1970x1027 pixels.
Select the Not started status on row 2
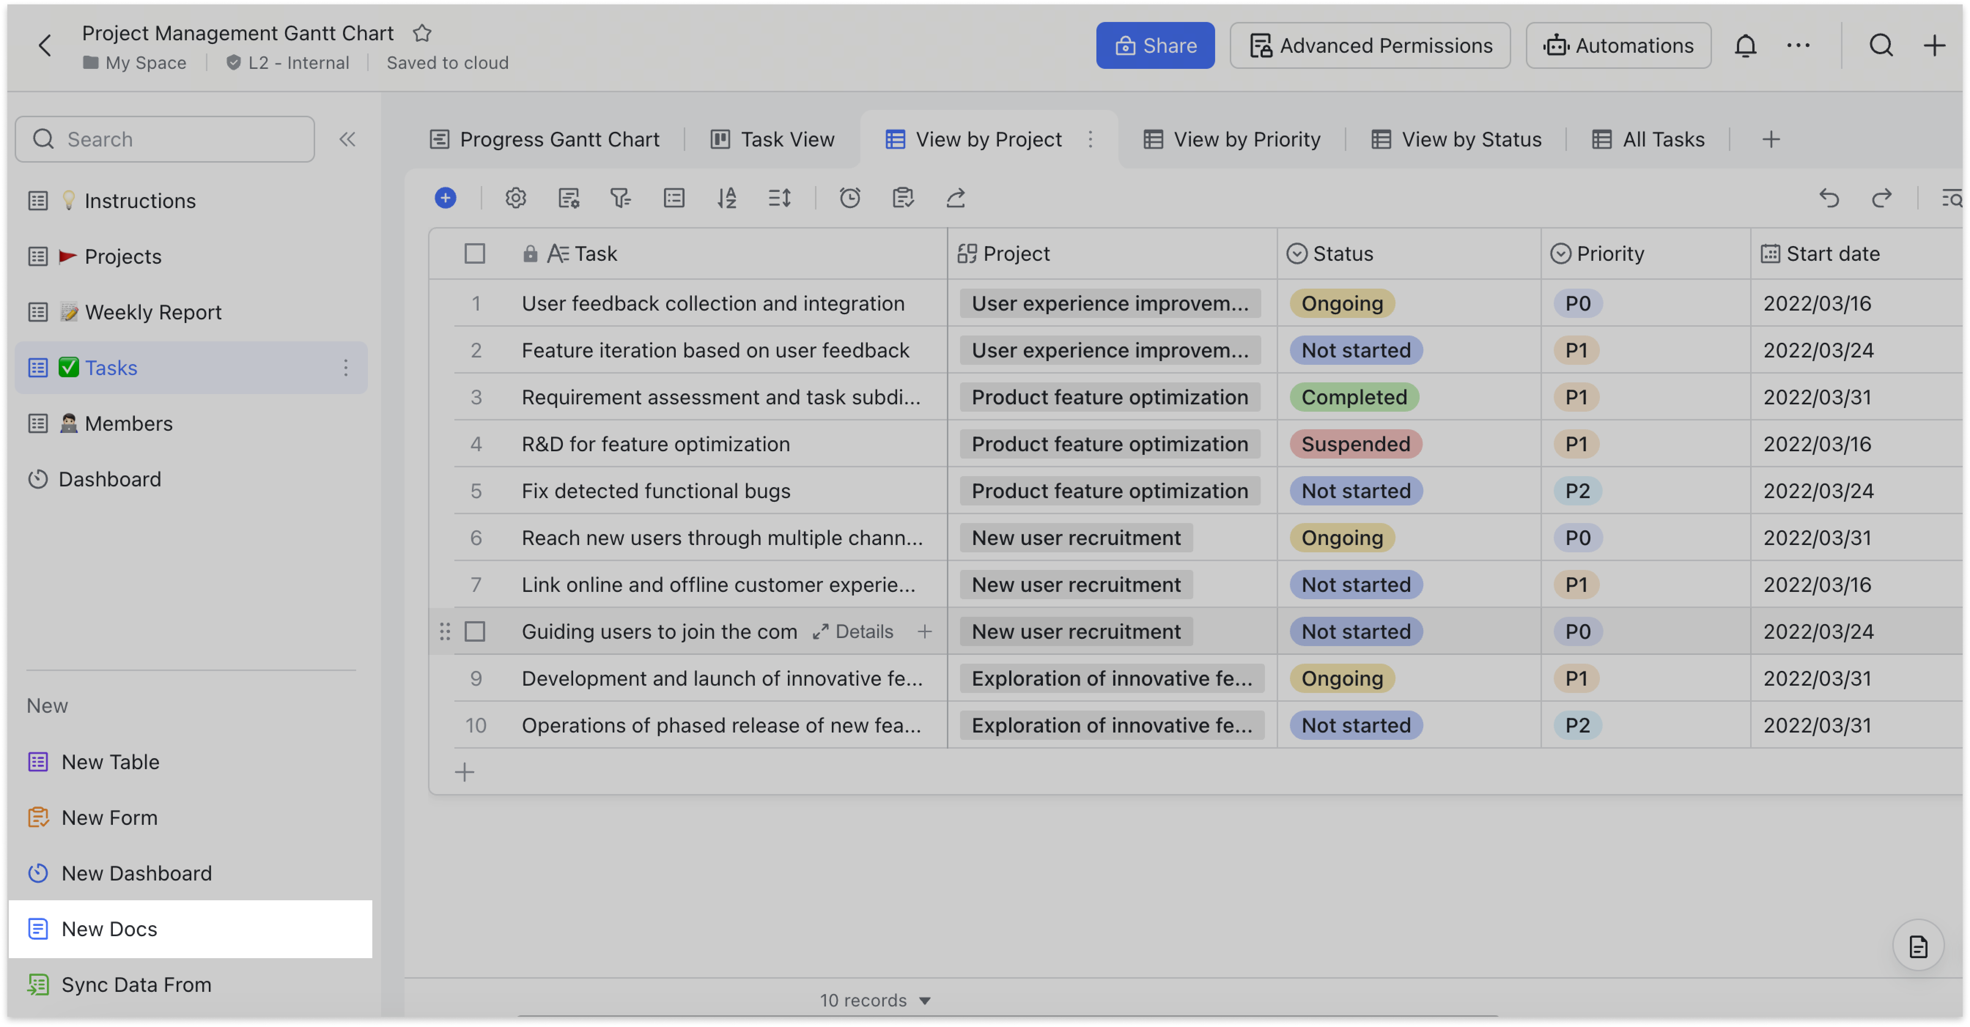[x=1355, y=350]
